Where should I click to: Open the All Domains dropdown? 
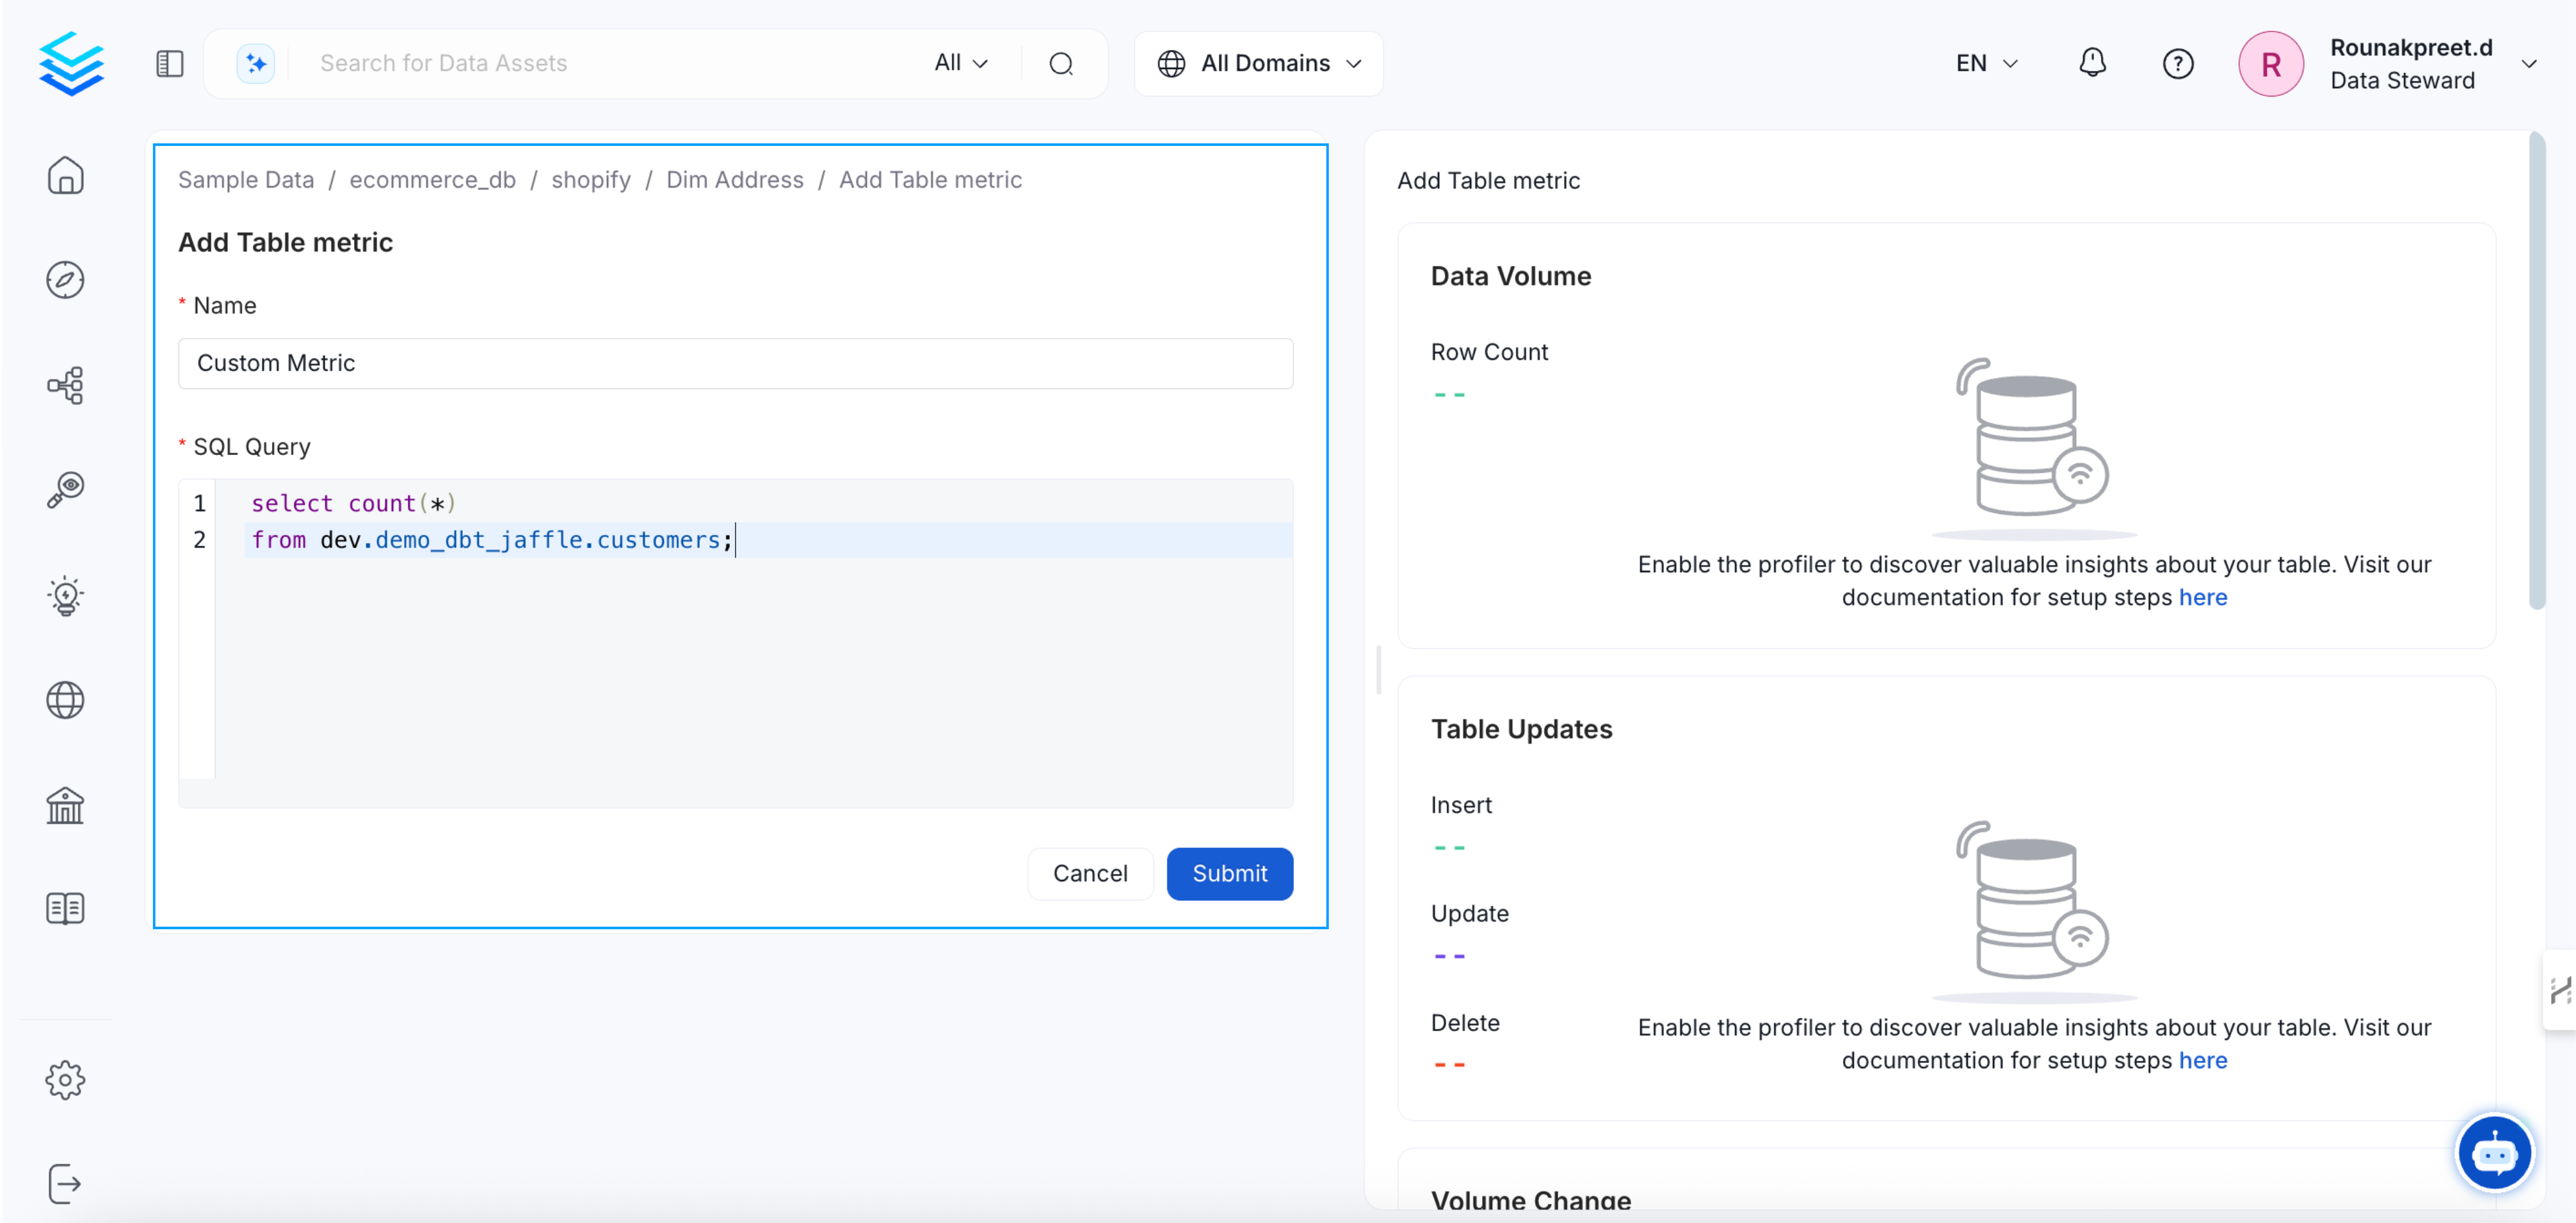tap(1258, 63)
